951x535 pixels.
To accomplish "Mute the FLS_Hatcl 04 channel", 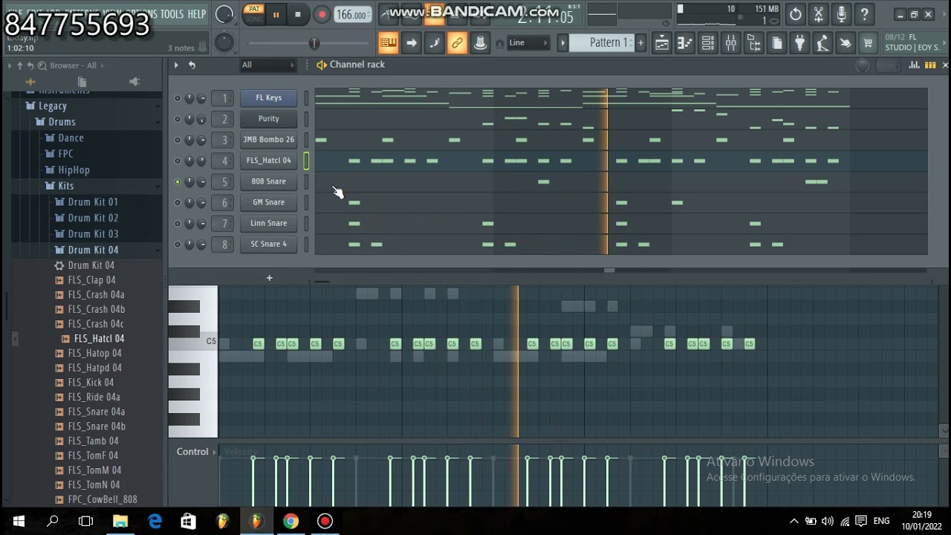I will 178,160.
